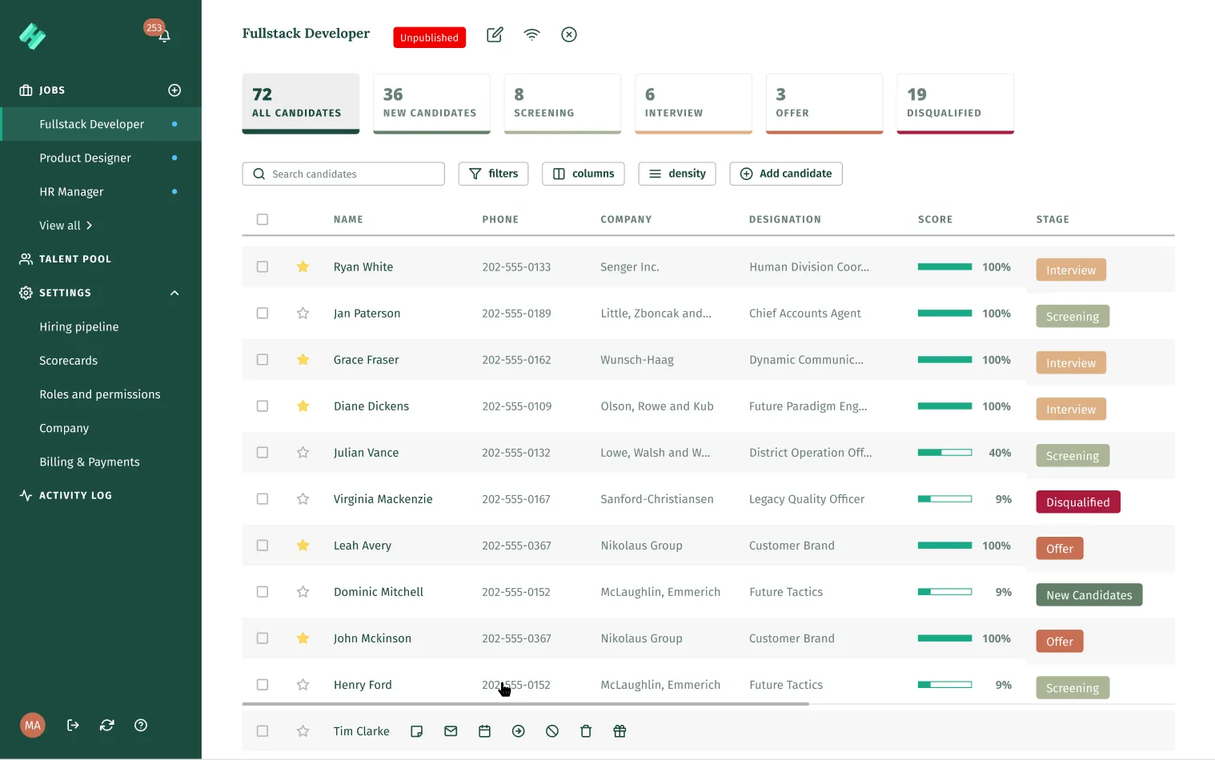The height and width of the screenshot is (760, 1215).
Task: Tick John Mckinson's row checkbox
Action: 263,638
